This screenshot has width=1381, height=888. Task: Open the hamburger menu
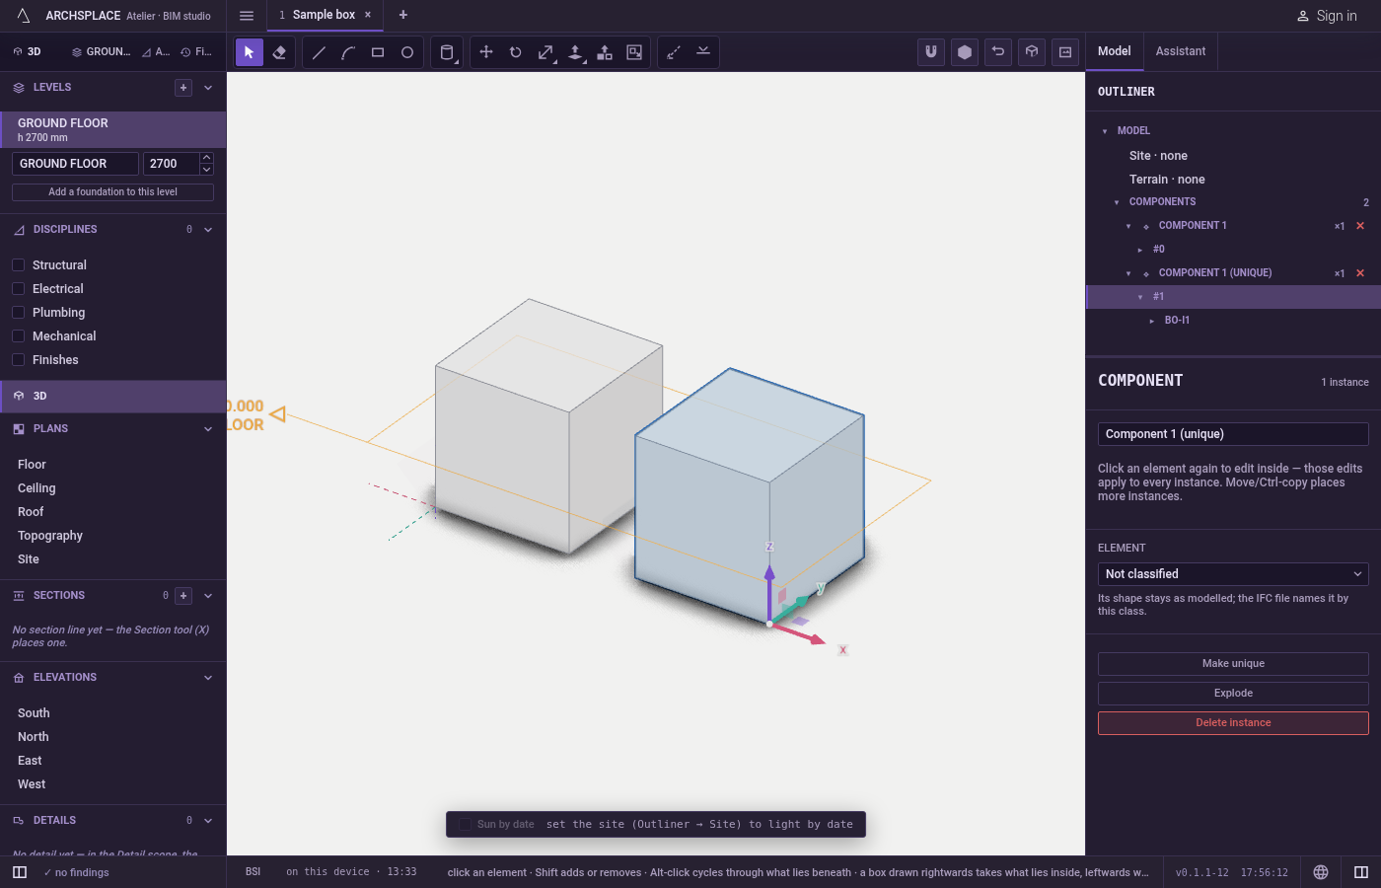click(x=247, y=16)
